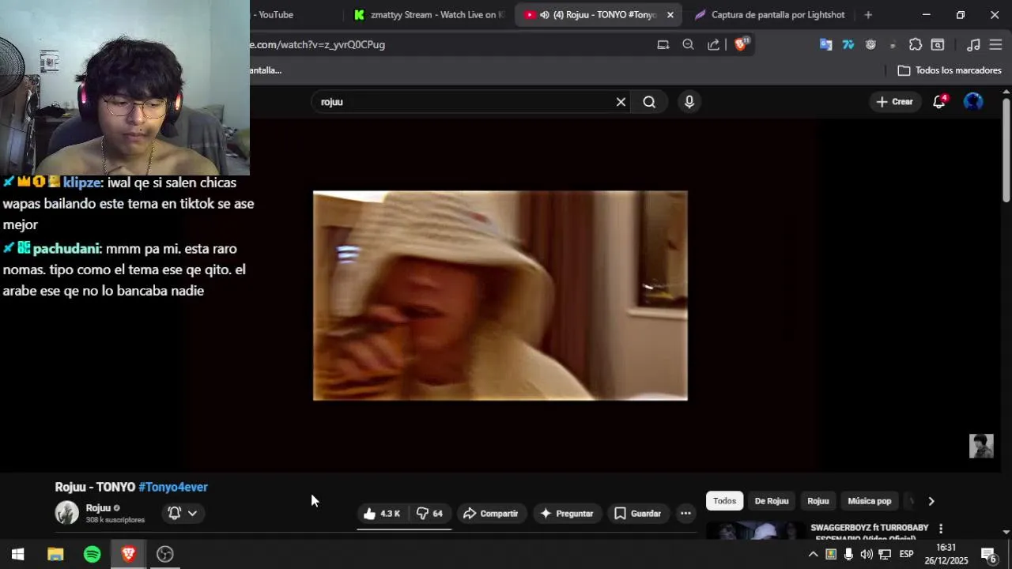Click the install app icon in address bar
The image size is (1012, 569).
coord(663,45)
